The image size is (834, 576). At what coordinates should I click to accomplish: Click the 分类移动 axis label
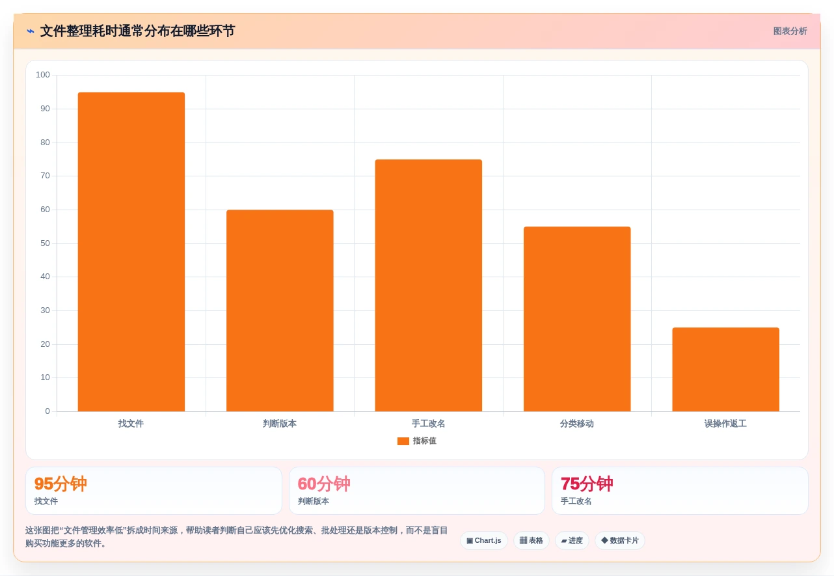point(577,424)
